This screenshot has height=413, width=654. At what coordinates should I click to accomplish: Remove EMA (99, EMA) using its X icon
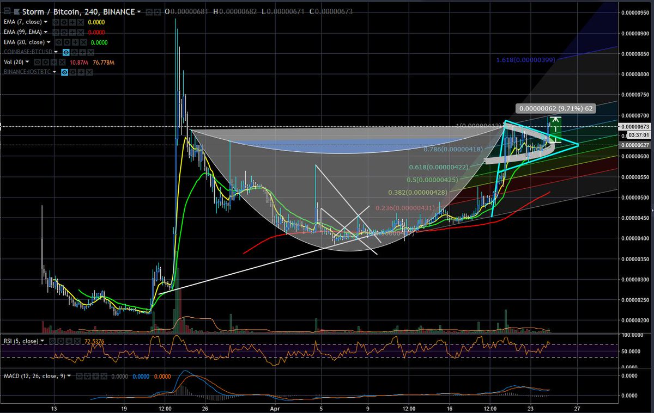pos(81,32)
